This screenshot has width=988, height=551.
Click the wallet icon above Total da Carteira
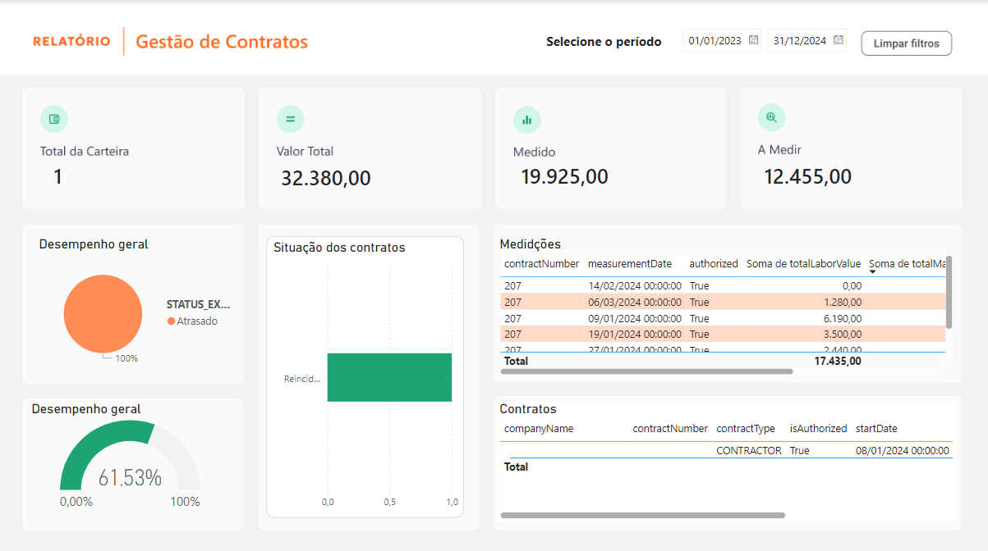[54, 119]
